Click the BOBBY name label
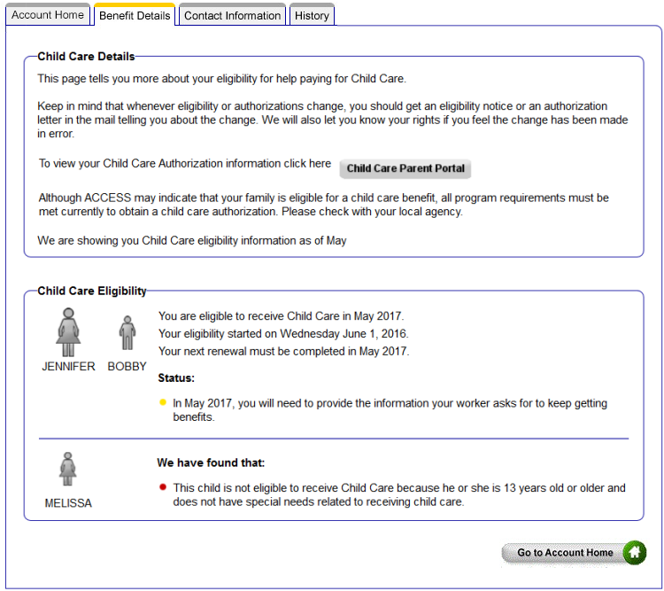The height and width of the screenshot is (591, 664). coord(127,366)
